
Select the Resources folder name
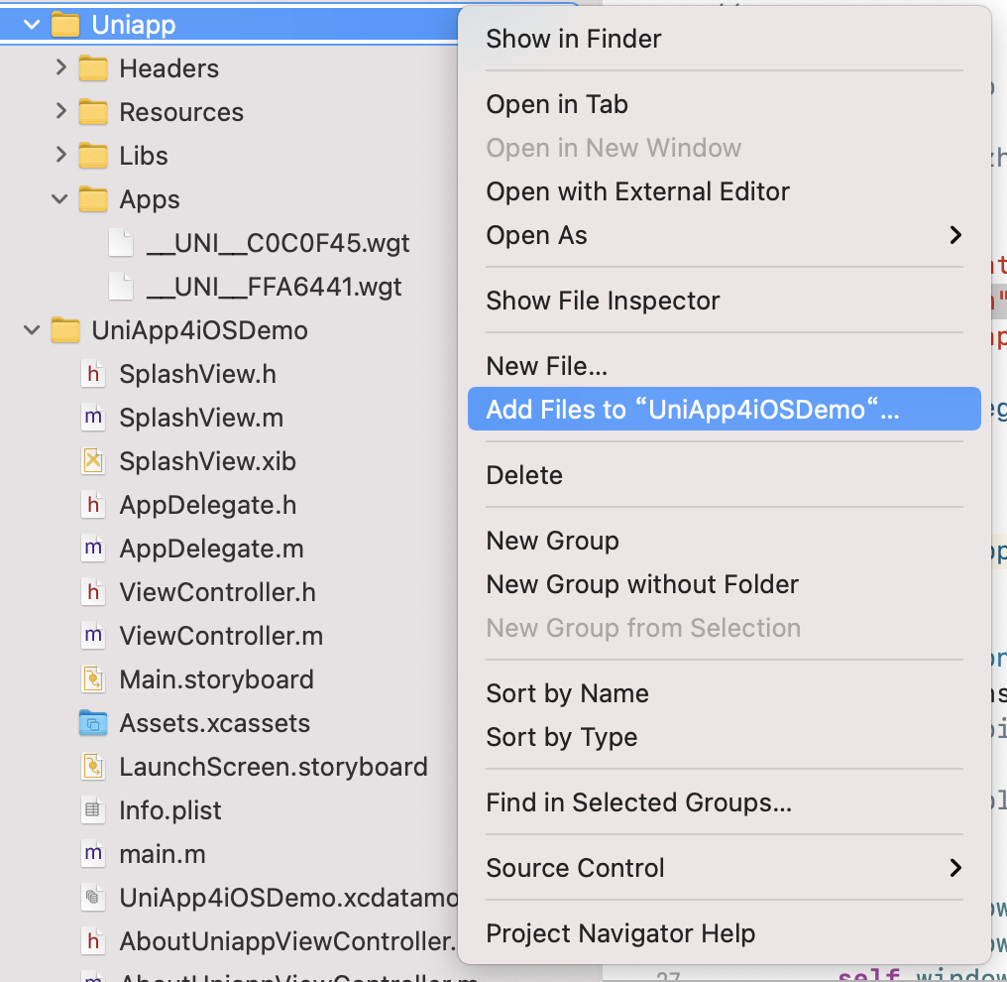(x=181, y=112)
